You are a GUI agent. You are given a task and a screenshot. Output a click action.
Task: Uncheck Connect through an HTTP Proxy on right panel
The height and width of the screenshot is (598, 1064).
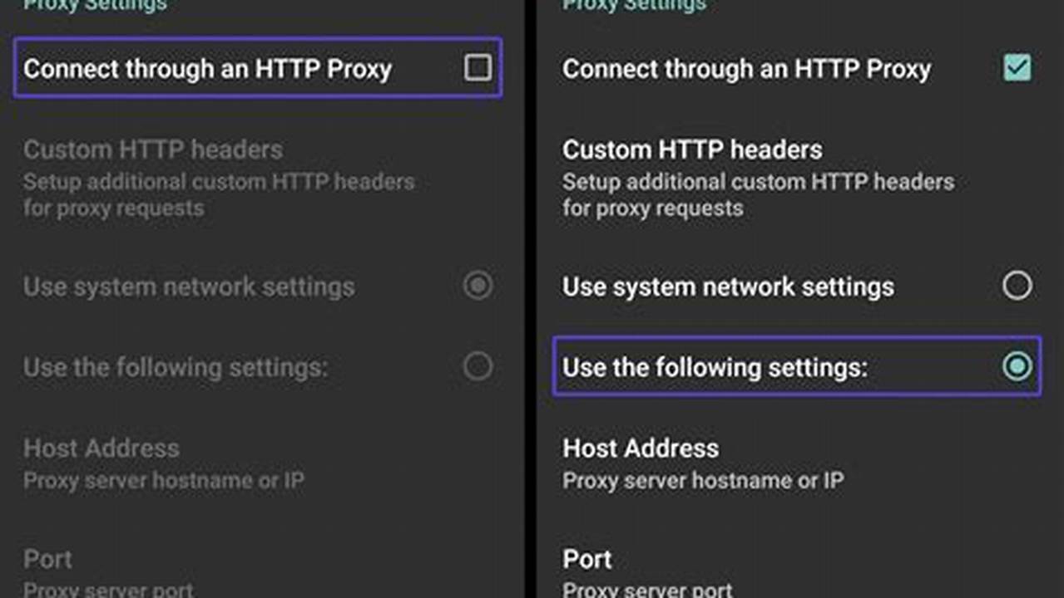tap(1017, 69)
